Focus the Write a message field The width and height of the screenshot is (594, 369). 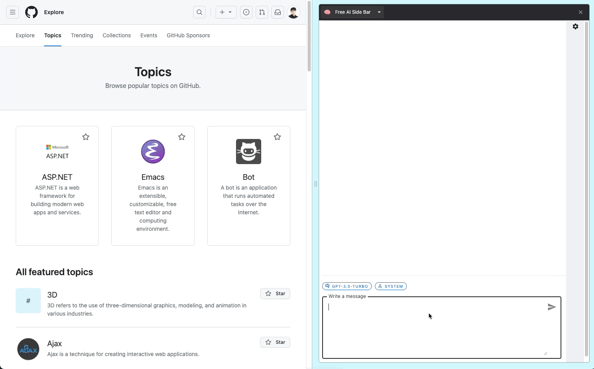click(x=442, y=328)
